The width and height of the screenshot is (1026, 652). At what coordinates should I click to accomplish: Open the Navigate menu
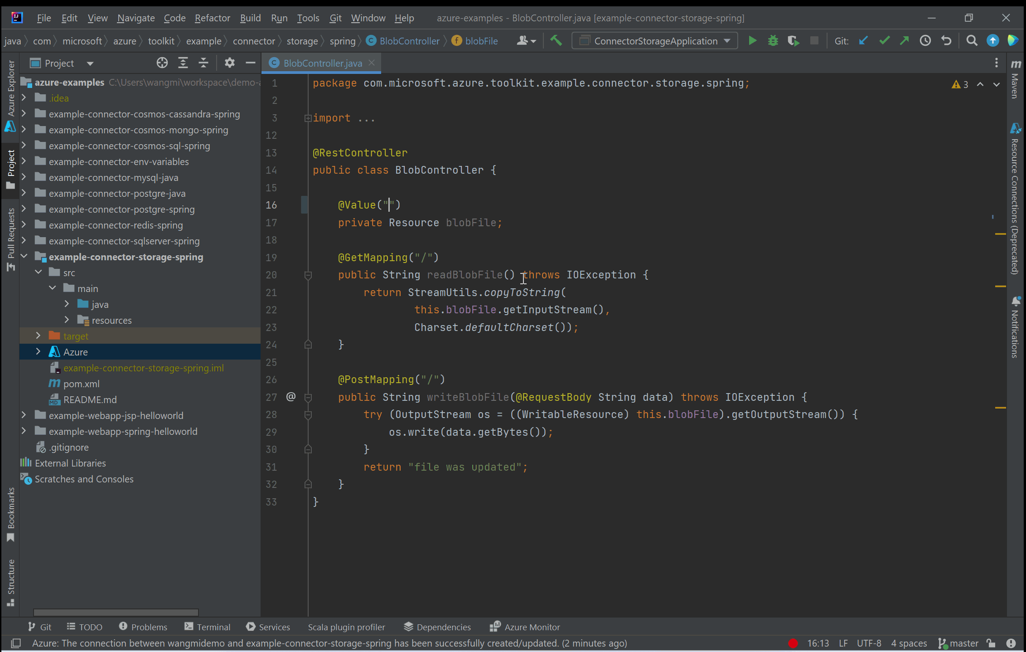(136, 18)
